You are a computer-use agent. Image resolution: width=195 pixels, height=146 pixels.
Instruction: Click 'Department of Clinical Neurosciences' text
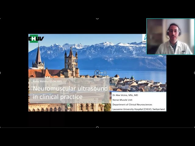coord(132,105)
